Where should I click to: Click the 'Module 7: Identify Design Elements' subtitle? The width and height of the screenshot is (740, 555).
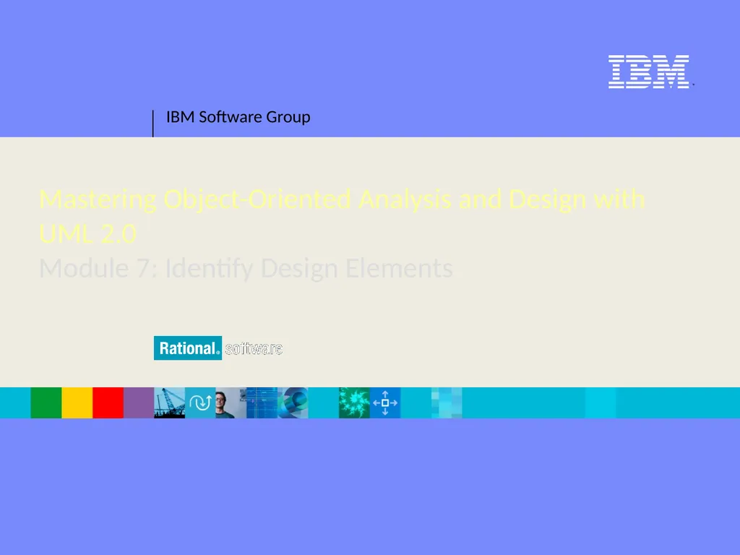[x=246, y=268]
